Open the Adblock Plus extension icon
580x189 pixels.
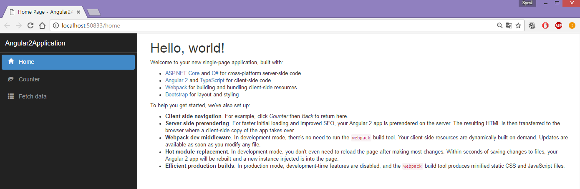[x=559, y=25]
